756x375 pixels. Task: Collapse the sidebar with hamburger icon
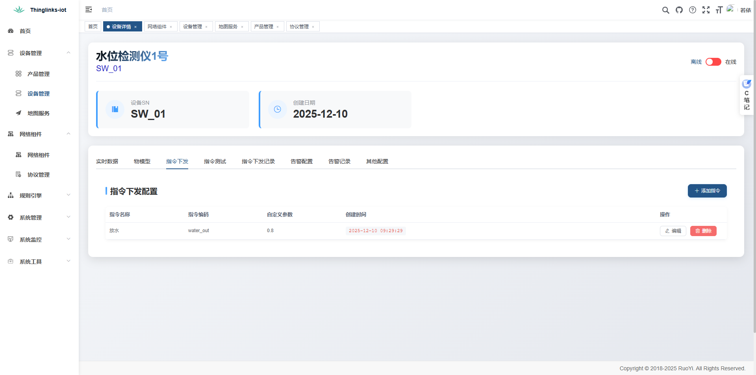(89, 9)
